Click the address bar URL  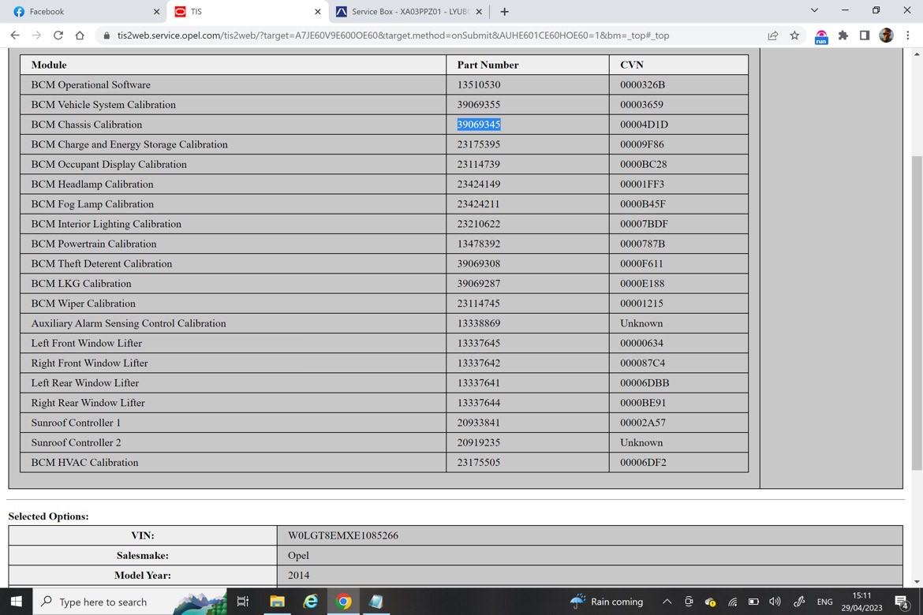(x=393, y=35)
